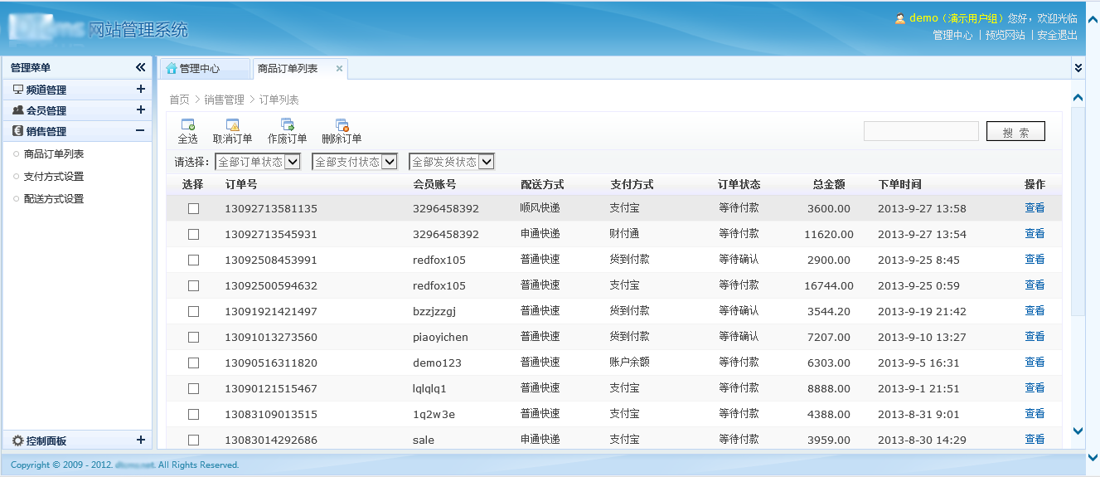This screenshot has height=477, width=1100.
Task: Click the 搜索 search button
Action: pos(1015,132)
